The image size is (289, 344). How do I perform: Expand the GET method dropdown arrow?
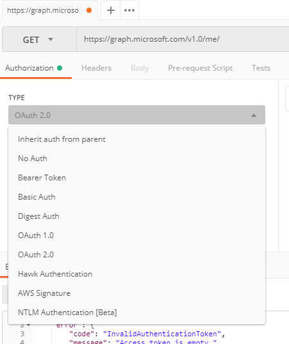(x=51, y=40)
